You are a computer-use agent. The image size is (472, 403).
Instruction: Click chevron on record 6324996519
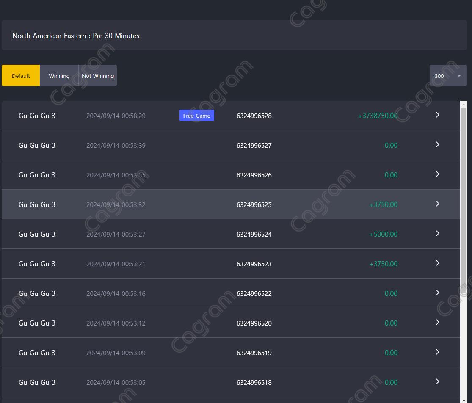click(x=438, y=352)
